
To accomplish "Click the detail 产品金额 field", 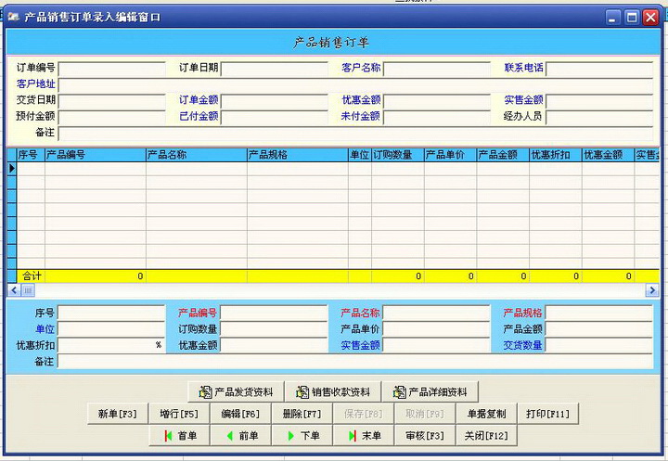I will [x=598, y=329].
